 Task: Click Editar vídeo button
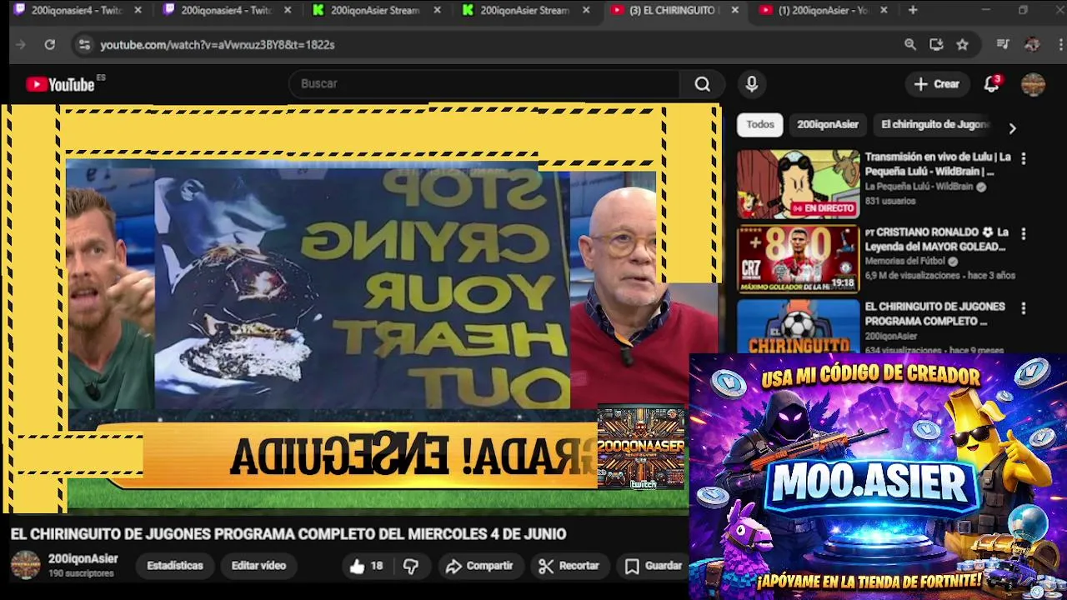click(x=258, y=566)
